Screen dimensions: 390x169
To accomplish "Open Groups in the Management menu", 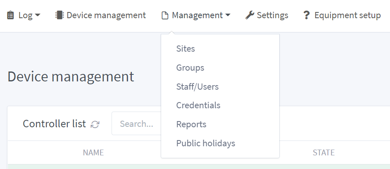I will [x=190, y=68].
